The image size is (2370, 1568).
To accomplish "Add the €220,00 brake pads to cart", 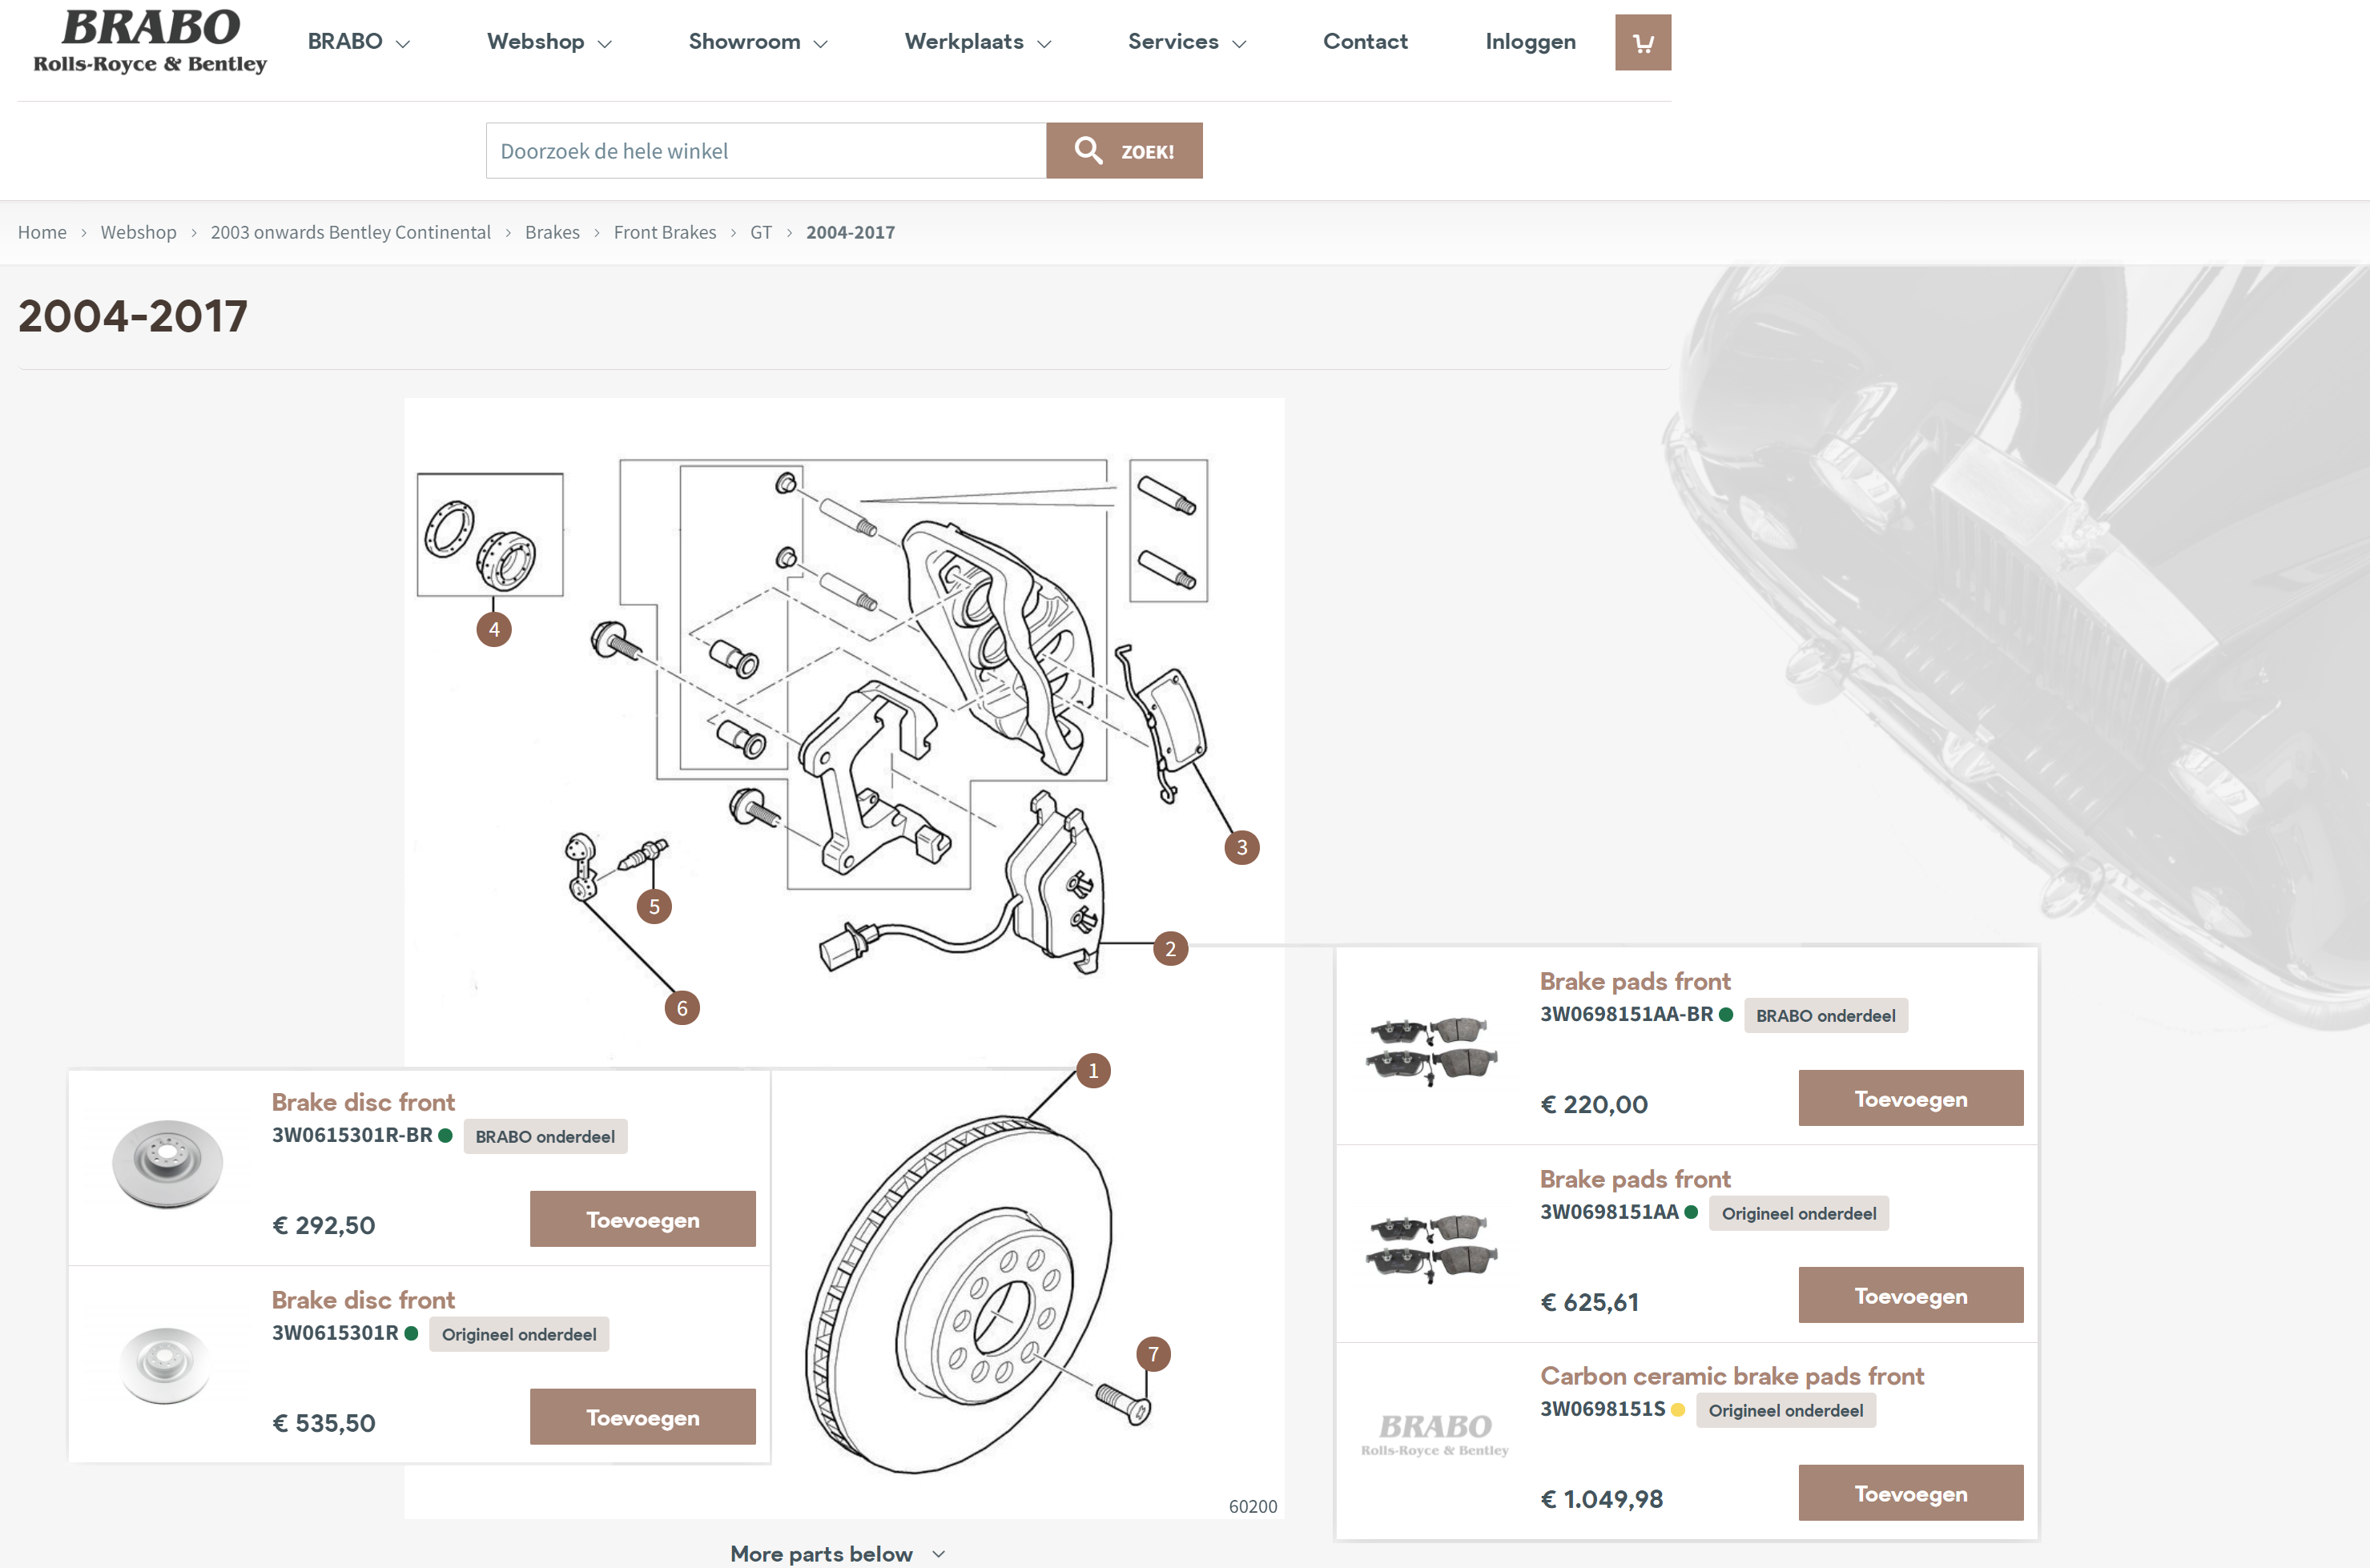I will pos(1909,1098).
